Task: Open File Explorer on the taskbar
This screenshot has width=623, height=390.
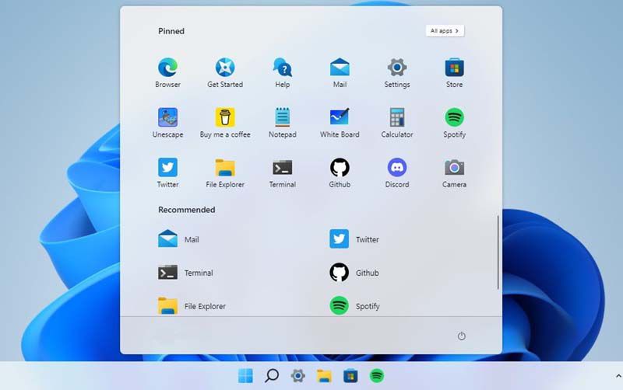Action: [x=324, y=376]
